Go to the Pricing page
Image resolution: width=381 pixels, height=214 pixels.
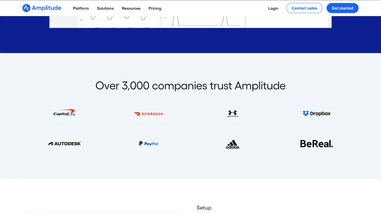click(x=155, y=8)
